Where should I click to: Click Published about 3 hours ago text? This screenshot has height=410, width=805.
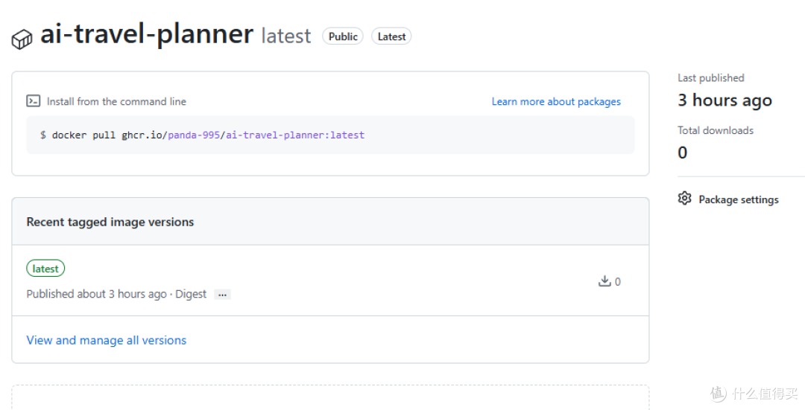[x=96, y=294]
